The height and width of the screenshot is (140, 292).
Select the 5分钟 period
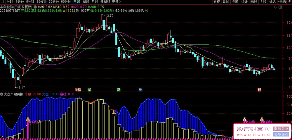coord(30,2)
